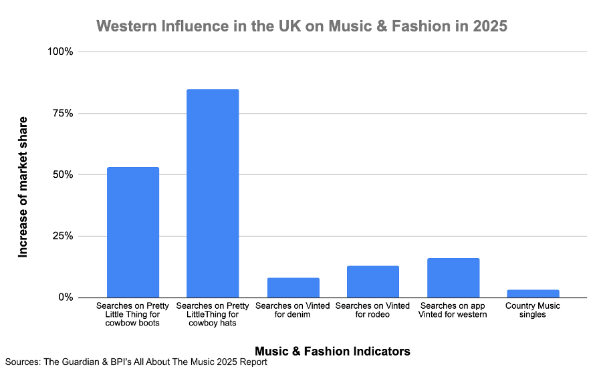603x377 pixels.
Task: Select 'Country Music singles' category label
Action: pyautogui.click(x=533, y=310)
